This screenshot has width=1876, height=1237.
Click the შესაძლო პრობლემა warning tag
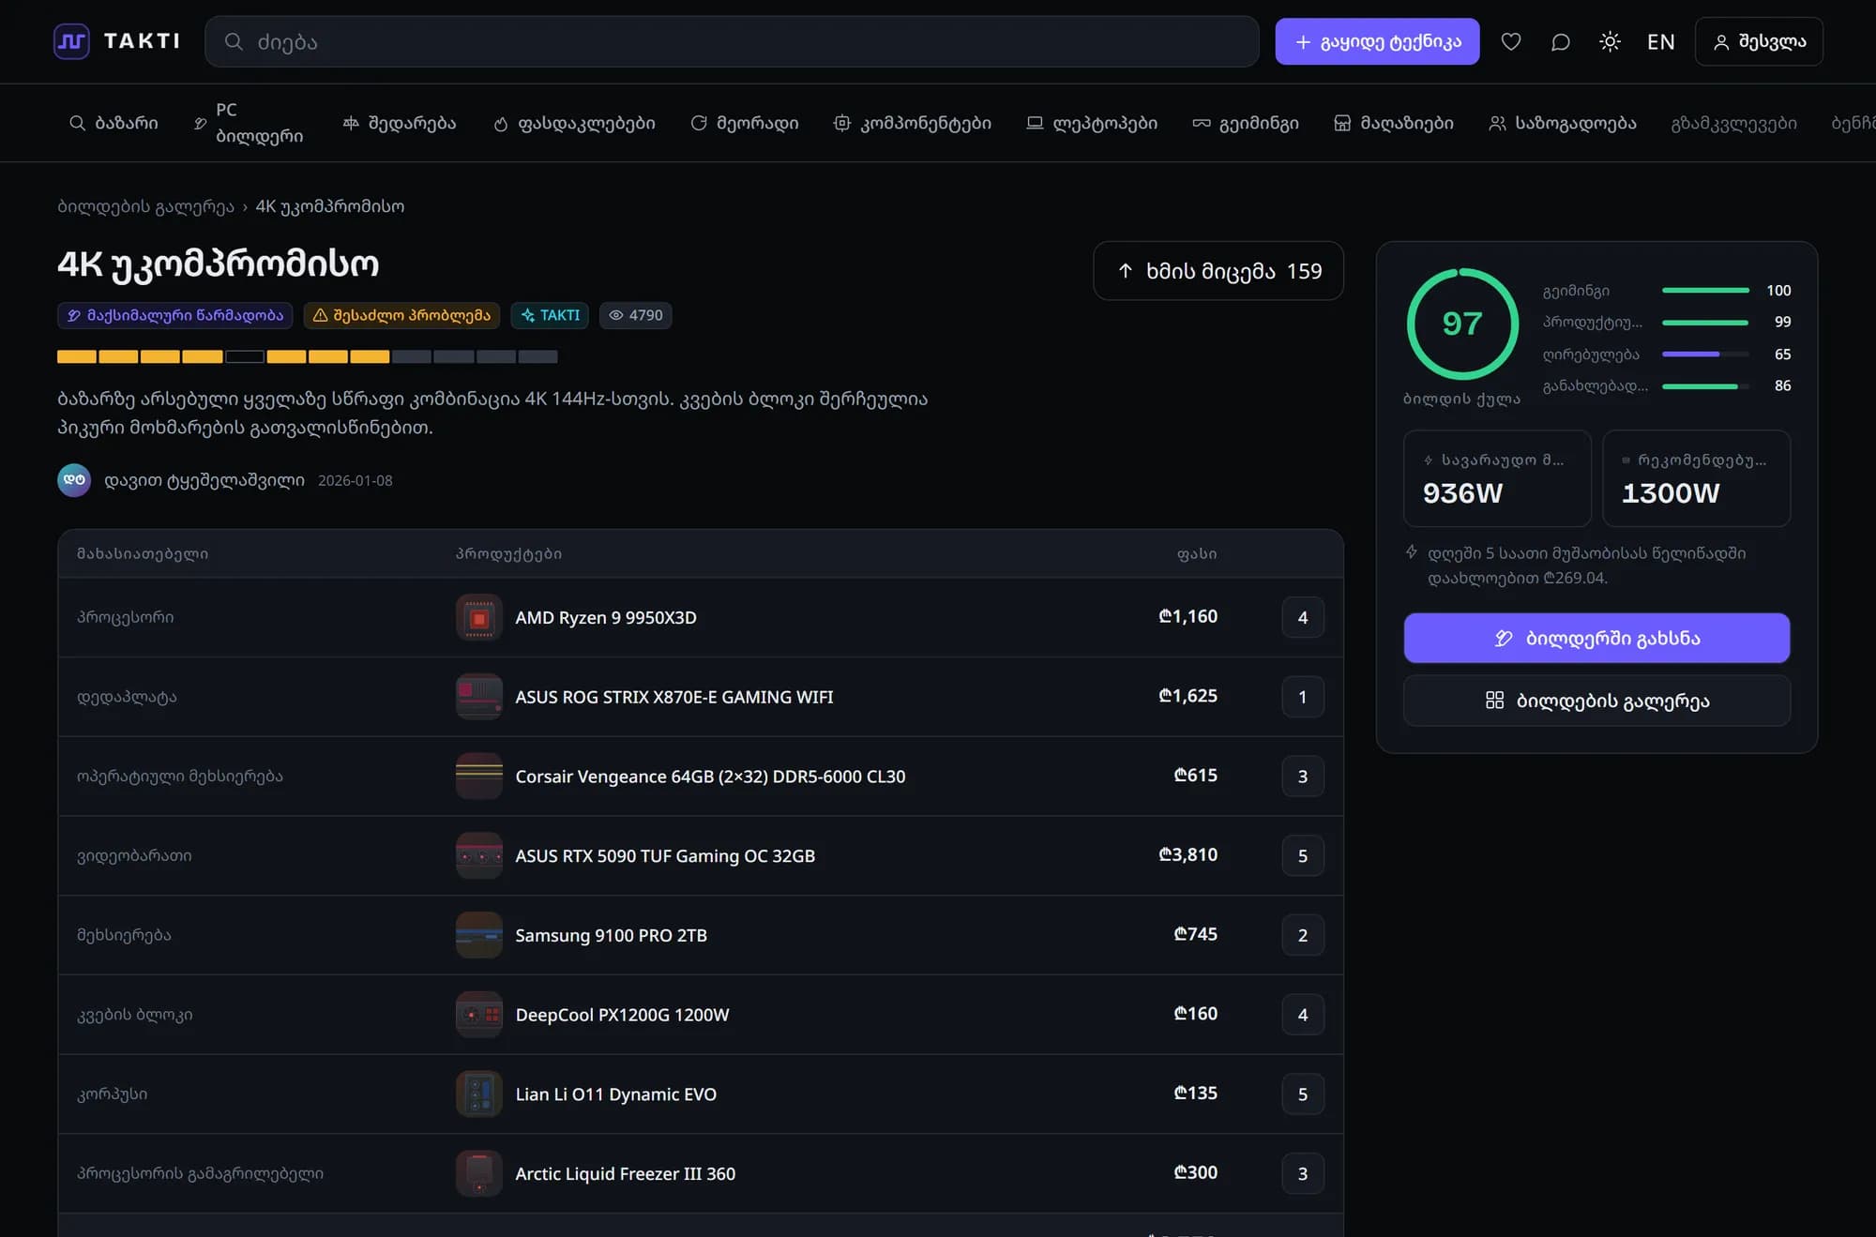(401, 315)
